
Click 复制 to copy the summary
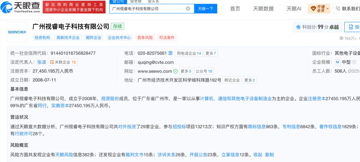[269, 155]
